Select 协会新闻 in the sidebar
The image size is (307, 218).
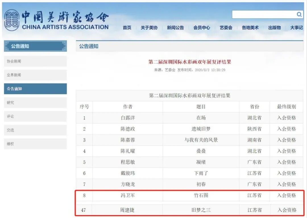[35, 61]
